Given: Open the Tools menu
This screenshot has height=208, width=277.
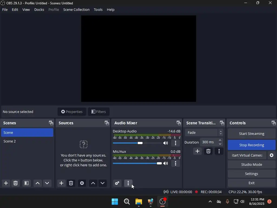Looking at the screenshot, I should pos(98,9).
